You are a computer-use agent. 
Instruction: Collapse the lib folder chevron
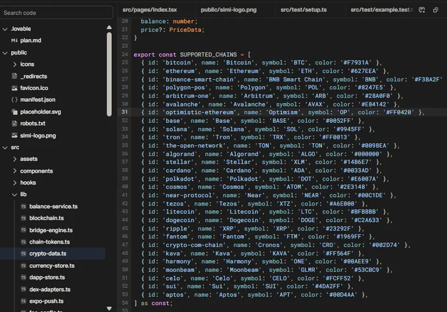point(14,194)
